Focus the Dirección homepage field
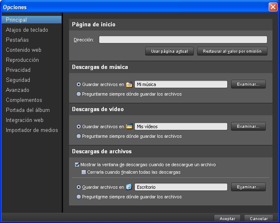This screenshot has width=280, height=223. coord(183,40)
